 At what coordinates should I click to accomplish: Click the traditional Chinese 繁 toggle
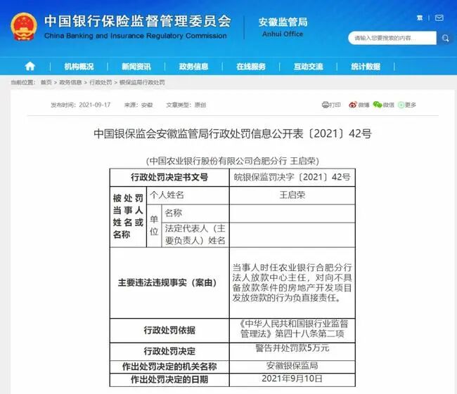pyautogui.click(x=420, y=18)
